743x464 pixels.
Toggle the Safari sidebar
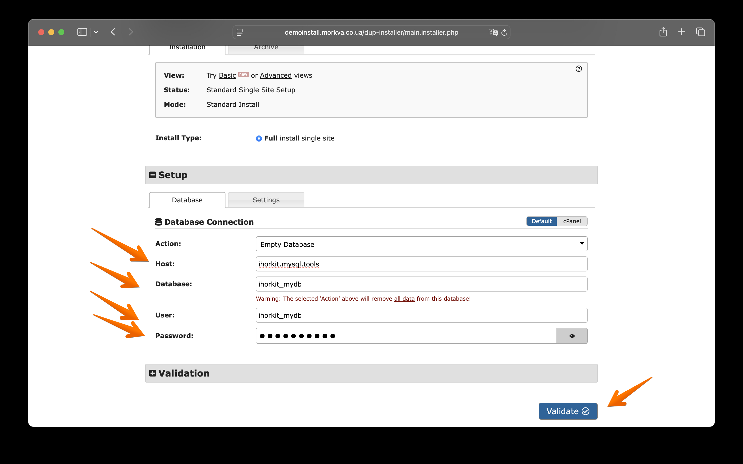[82, 32]
